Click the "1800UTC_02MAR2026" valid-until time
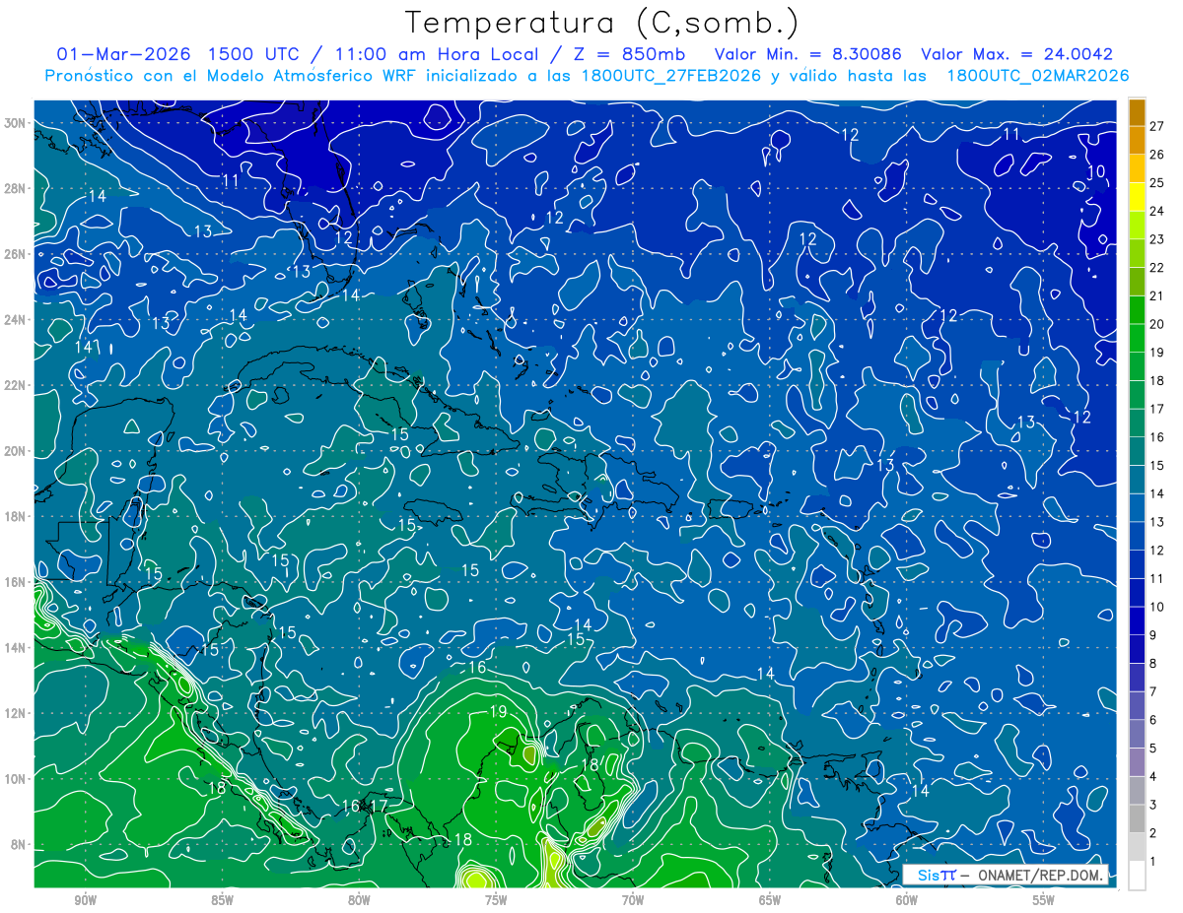Viewport: 1183px width, 913px height. coord(1037,76)
